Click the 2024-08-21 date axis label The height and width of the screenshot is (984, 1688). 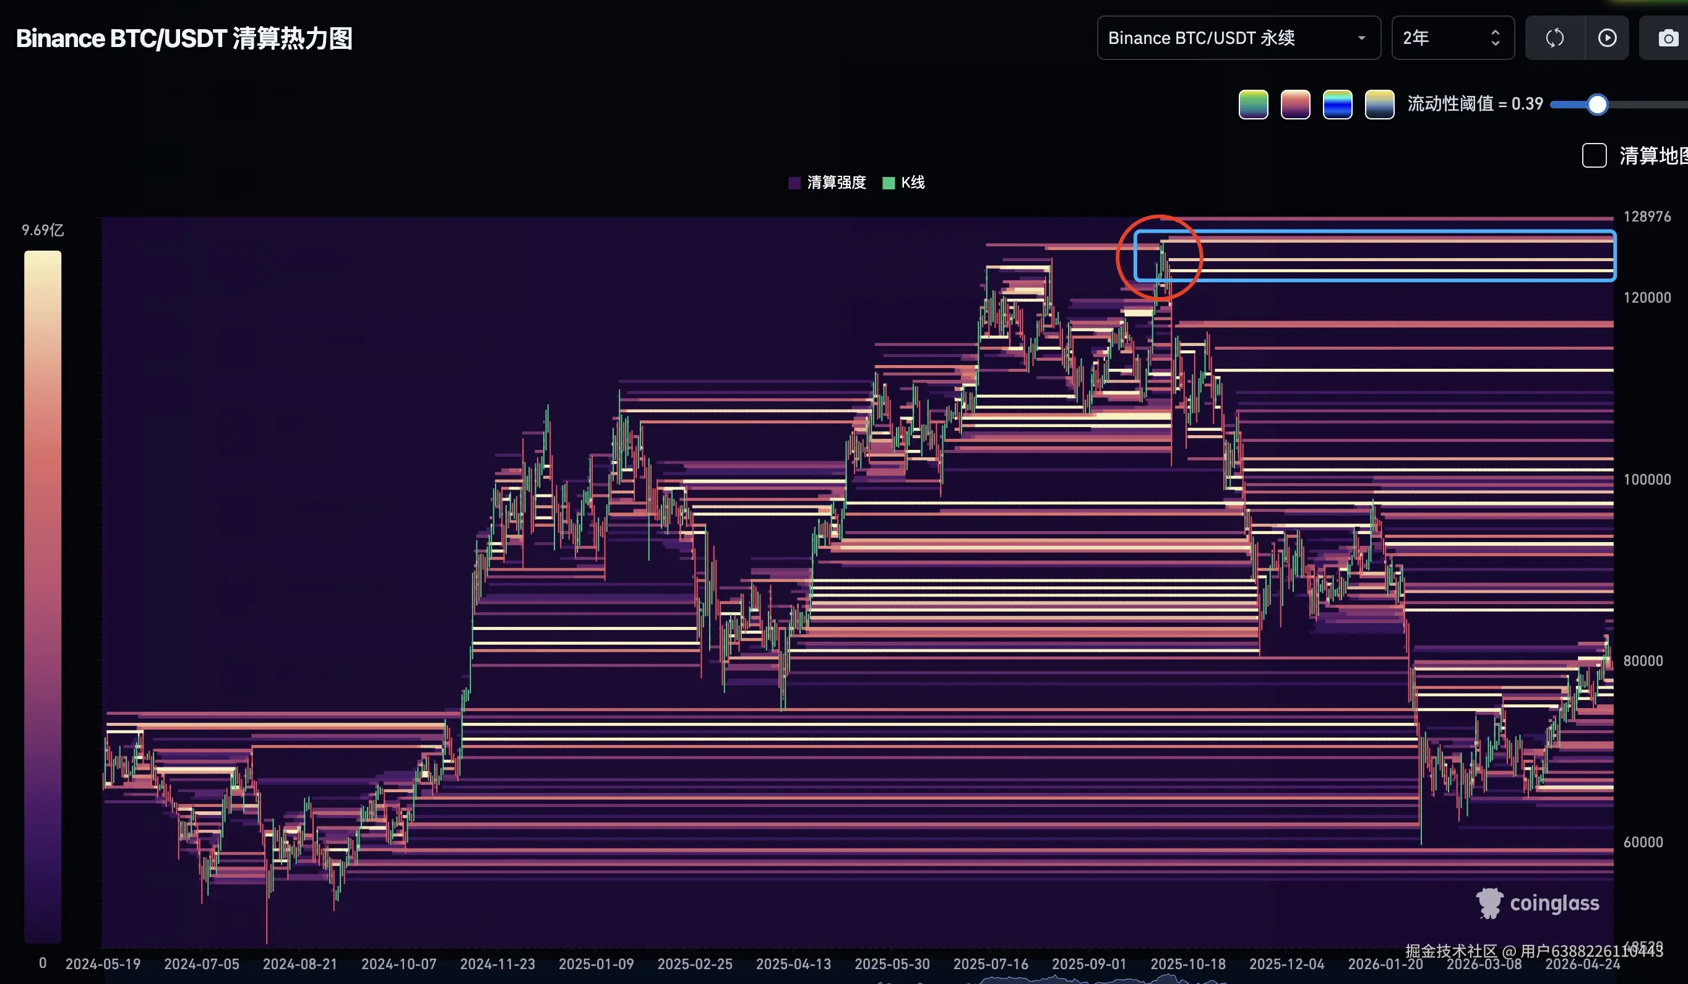(300, 964)
